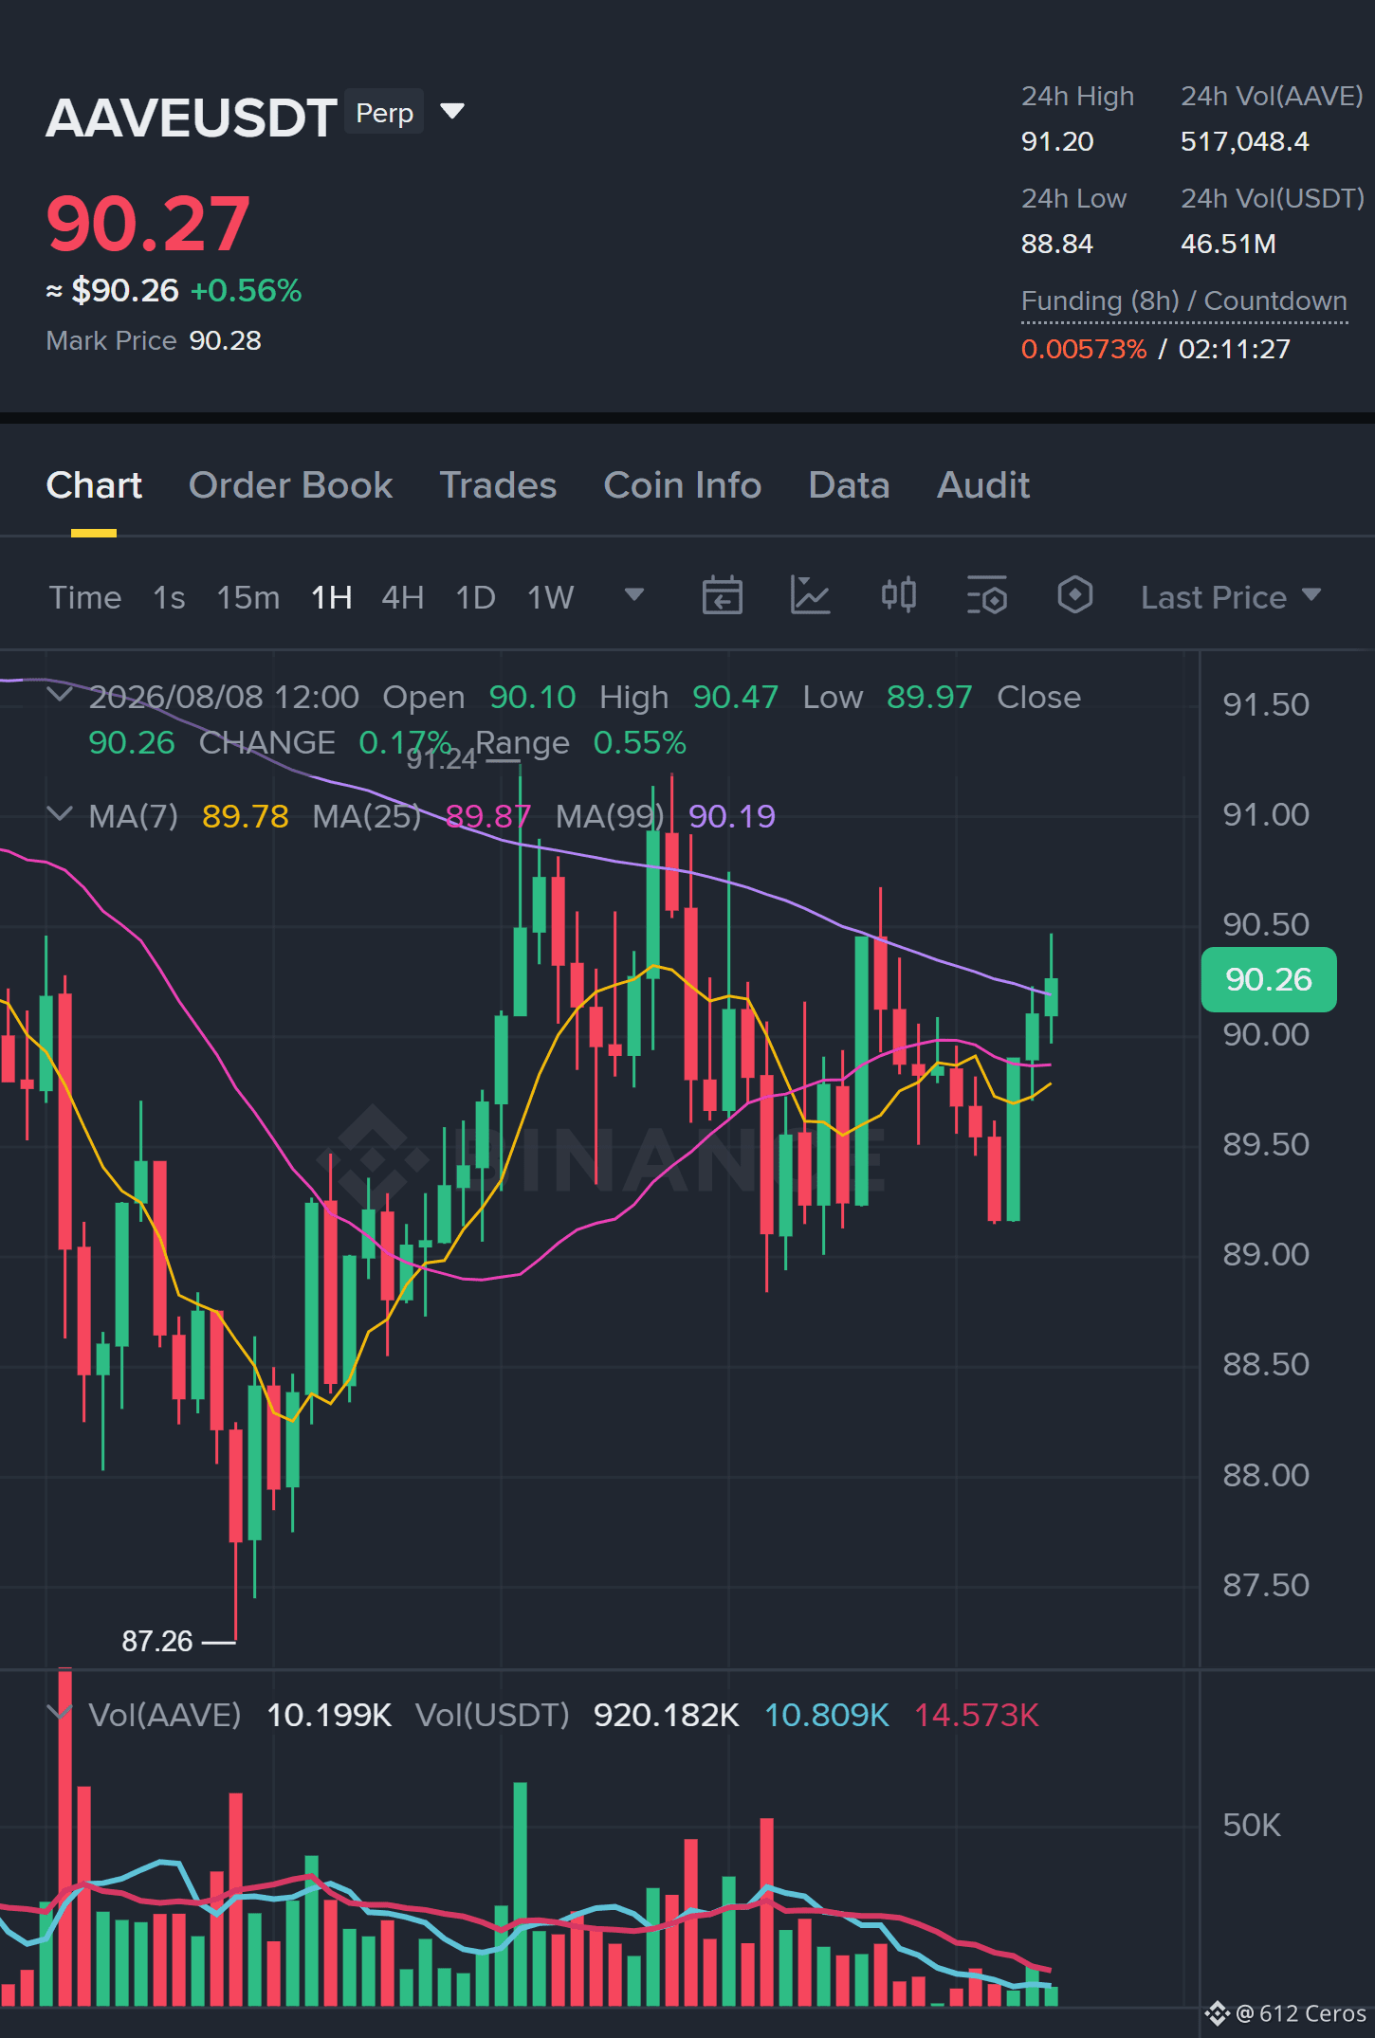Click the Funding (8h) / Countdown label

[x=1183, y=300]
